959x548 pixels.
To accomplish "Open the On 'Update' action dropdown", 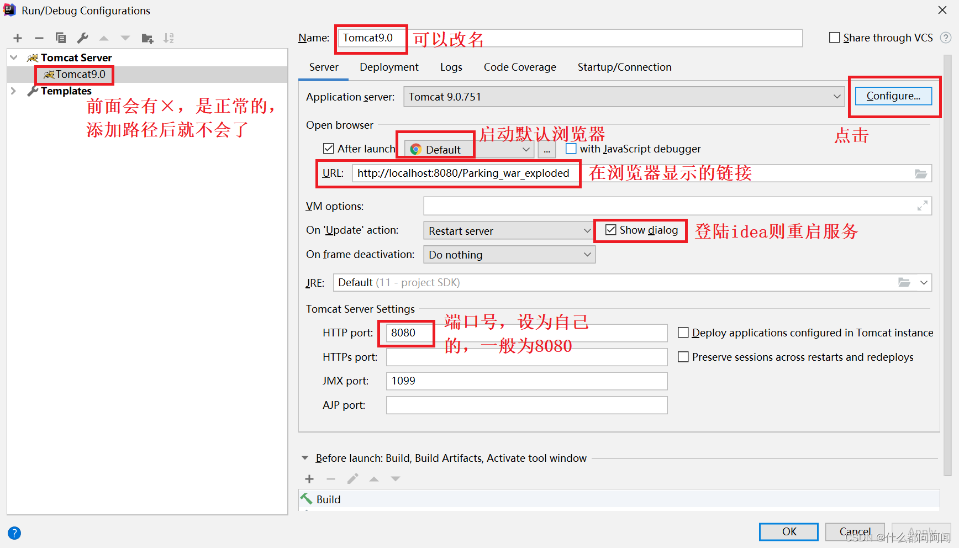I will coord(508,231).
